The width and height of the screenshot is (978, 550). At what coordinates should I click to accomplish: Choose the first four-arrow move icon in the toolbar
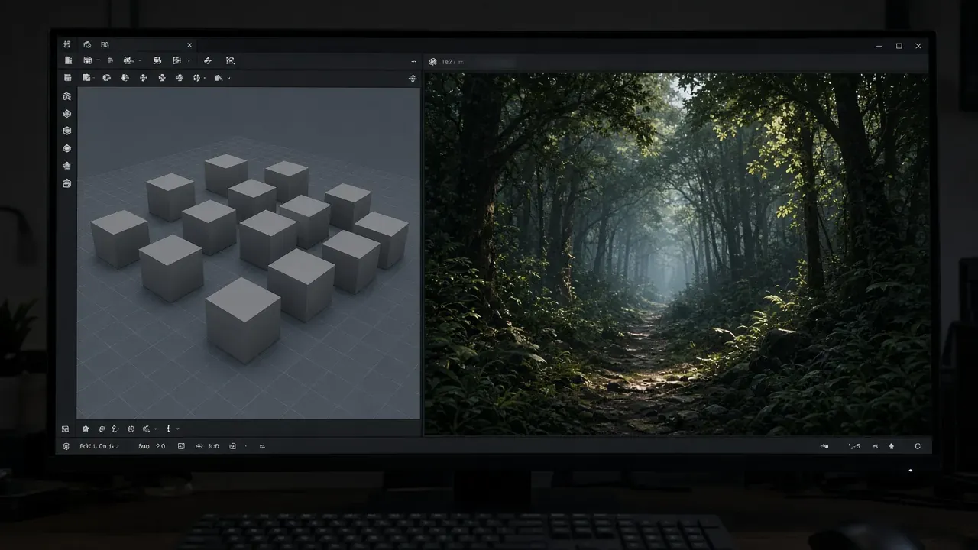click(143, 78)
